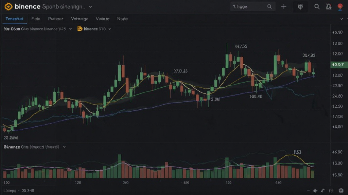Image resolution: width=348 pixels, height=195 pixels.
Task: Switch to the Fiele tab
Action: pos(35,19)
